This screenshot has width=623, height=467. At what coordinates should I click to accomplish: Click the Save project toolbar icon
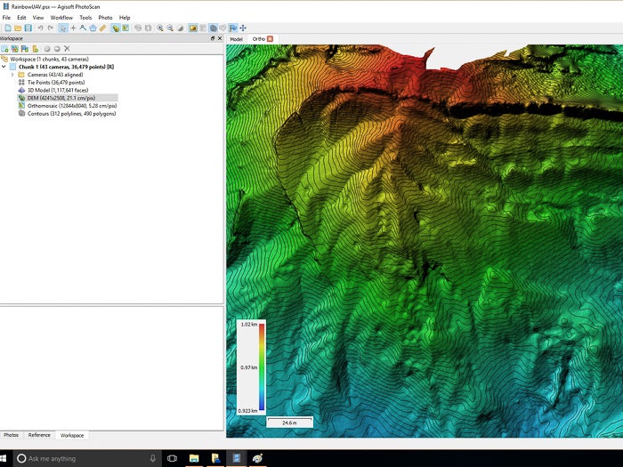coord(28,28)
